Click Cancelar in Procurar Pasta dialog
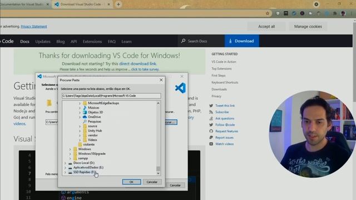Viewport: 356px width, 200px height. pos(152,182)
